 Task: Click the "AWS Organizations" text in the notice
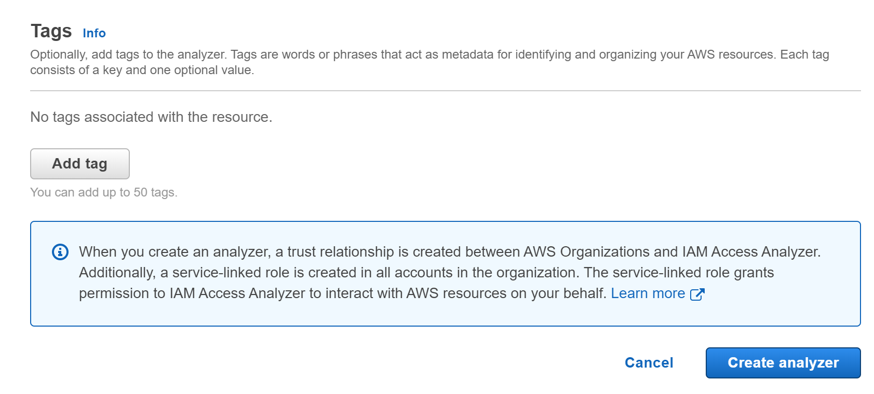(x=586, y=252)
